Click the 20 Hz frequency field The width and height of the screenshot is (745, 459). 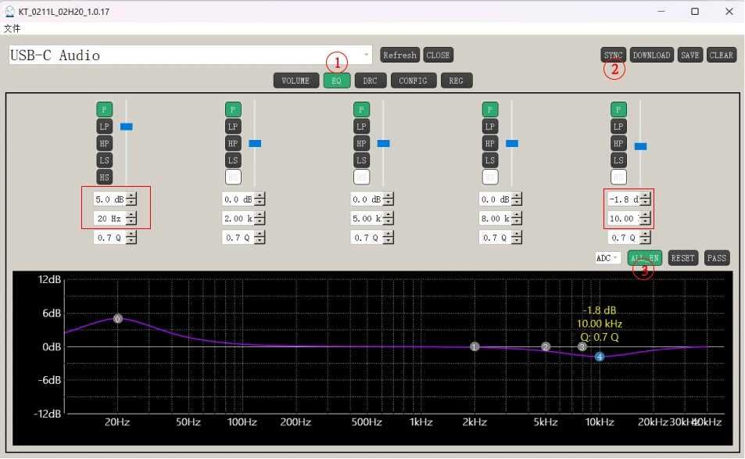pyautogui.click(x=109, y=219)
